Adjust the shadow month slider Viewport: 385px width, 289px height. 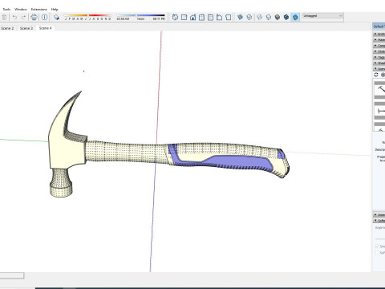click(87, 17)
